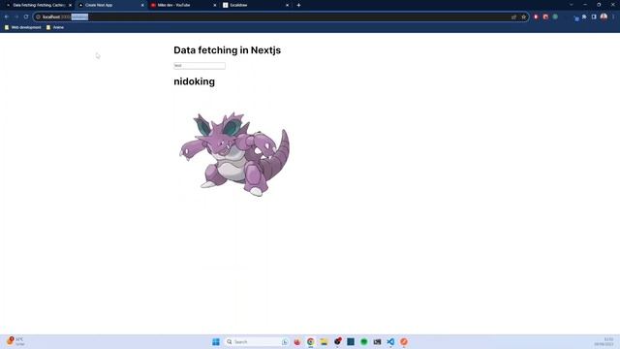Click the nidoking heading text
This screenshot has width=620, height=349.
coord(194,81)
